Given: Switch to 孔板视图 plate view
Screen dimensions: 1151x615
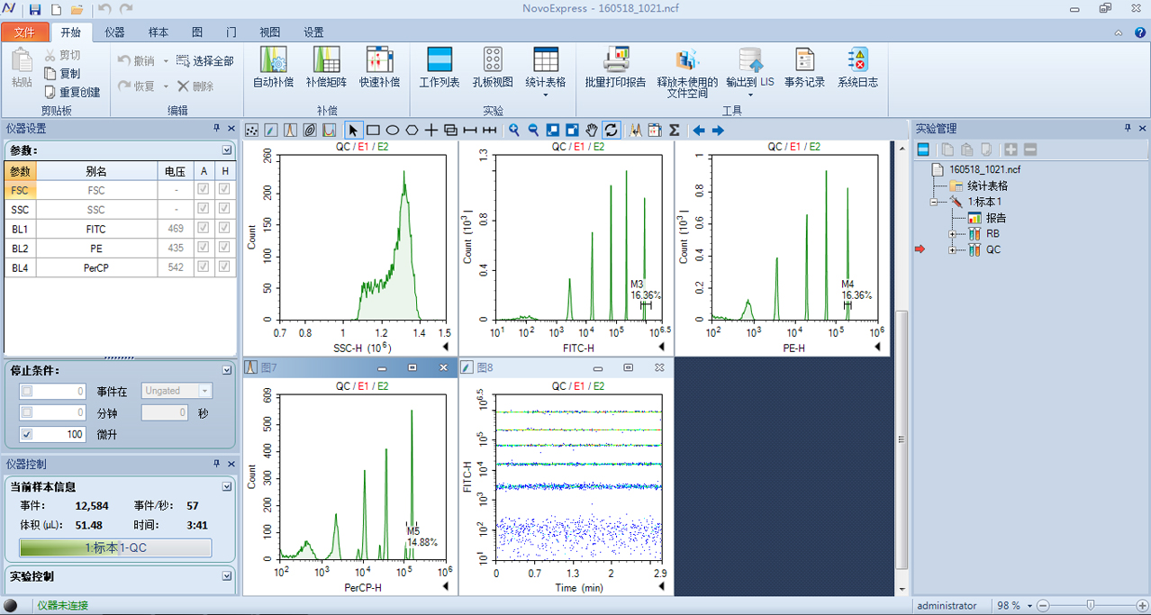Looking at the screenshot, I should (493, 68).
